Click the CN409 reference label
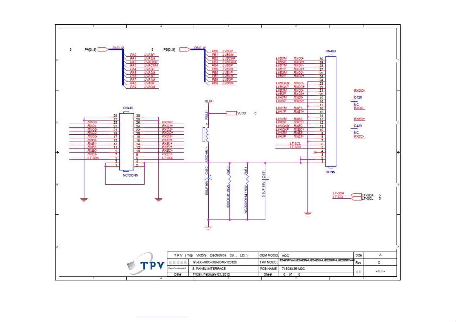Viewport: 456px width, 322px height. point(331,51)
